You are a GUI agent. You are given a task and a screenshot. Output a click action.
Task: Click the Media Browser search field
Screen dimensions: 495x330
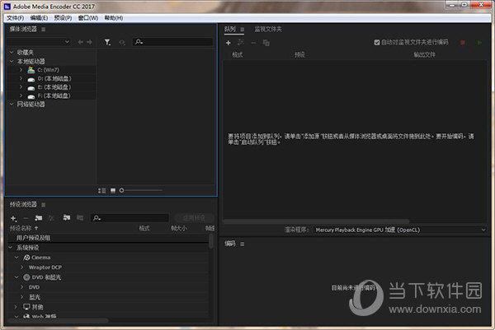[172, 42]
